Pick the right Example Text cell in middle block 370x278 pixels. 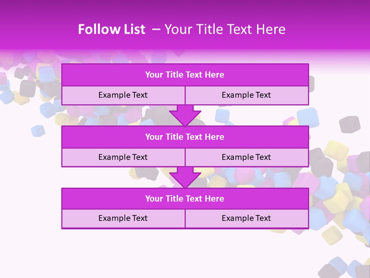(246, 157)
